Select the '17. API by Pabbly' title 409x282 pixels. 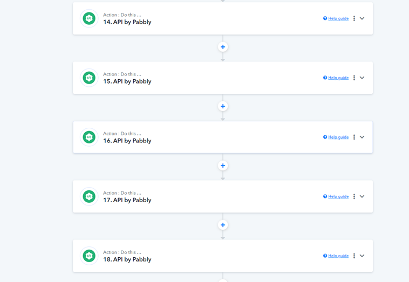click(x=127, y=200)
